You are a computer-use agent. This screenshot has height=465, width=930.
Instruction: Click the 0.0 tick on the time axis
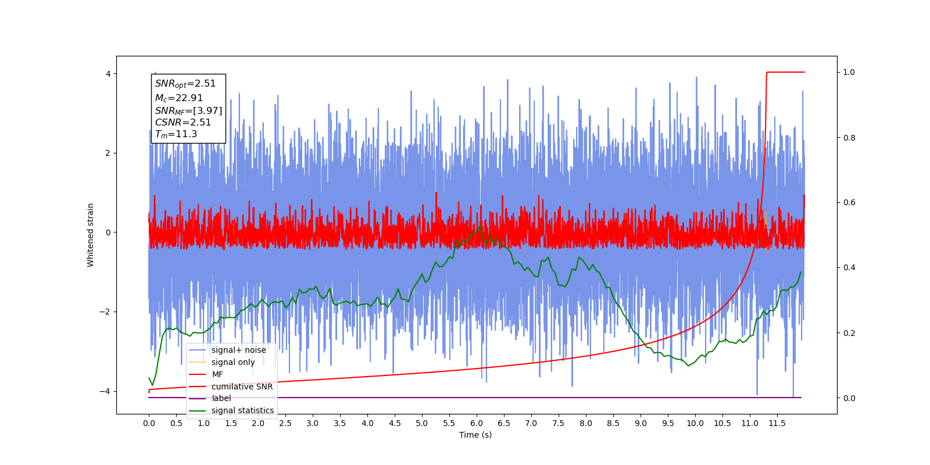point(149,423)
